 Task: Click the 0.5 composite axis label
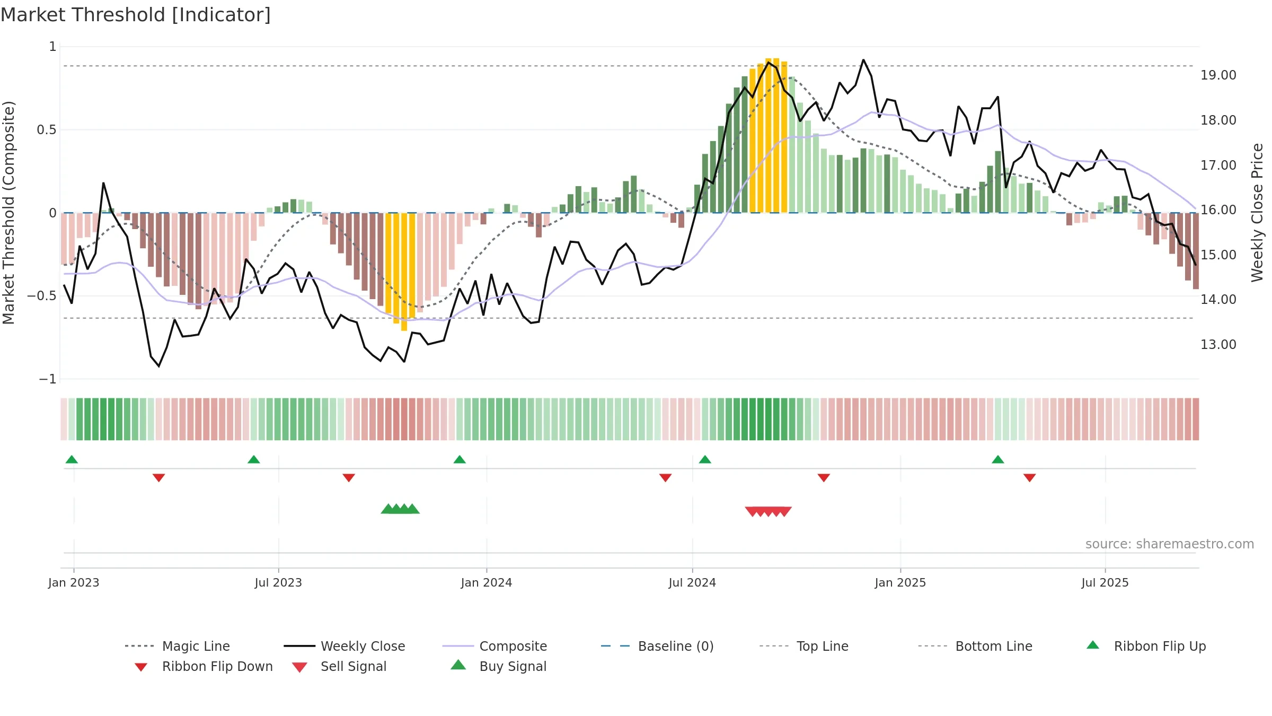pyautogui.click(x=47, y=130)
